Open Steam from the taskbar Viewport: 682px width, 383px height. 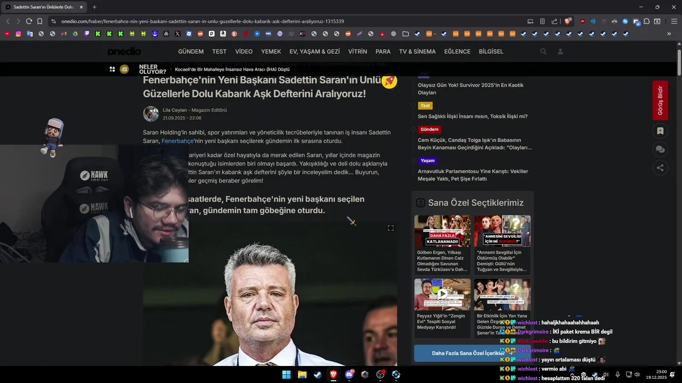[x=318, y=374]
